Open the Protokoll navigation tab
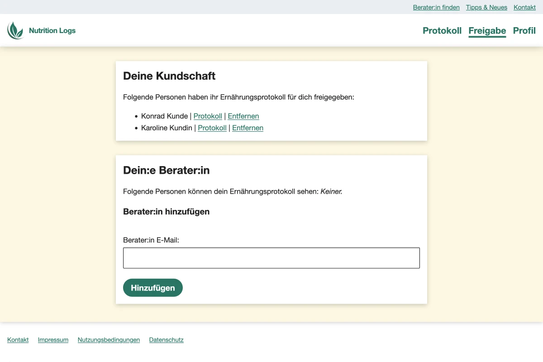Image resolution: width=543 pixels, height=362 pixels. coord(442,31)
